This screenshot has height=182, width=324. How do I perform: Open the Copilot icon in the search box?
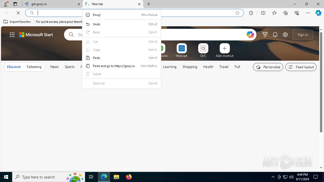pos(250,35)
